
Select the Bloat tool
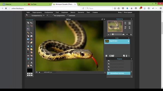pos(28,59)
